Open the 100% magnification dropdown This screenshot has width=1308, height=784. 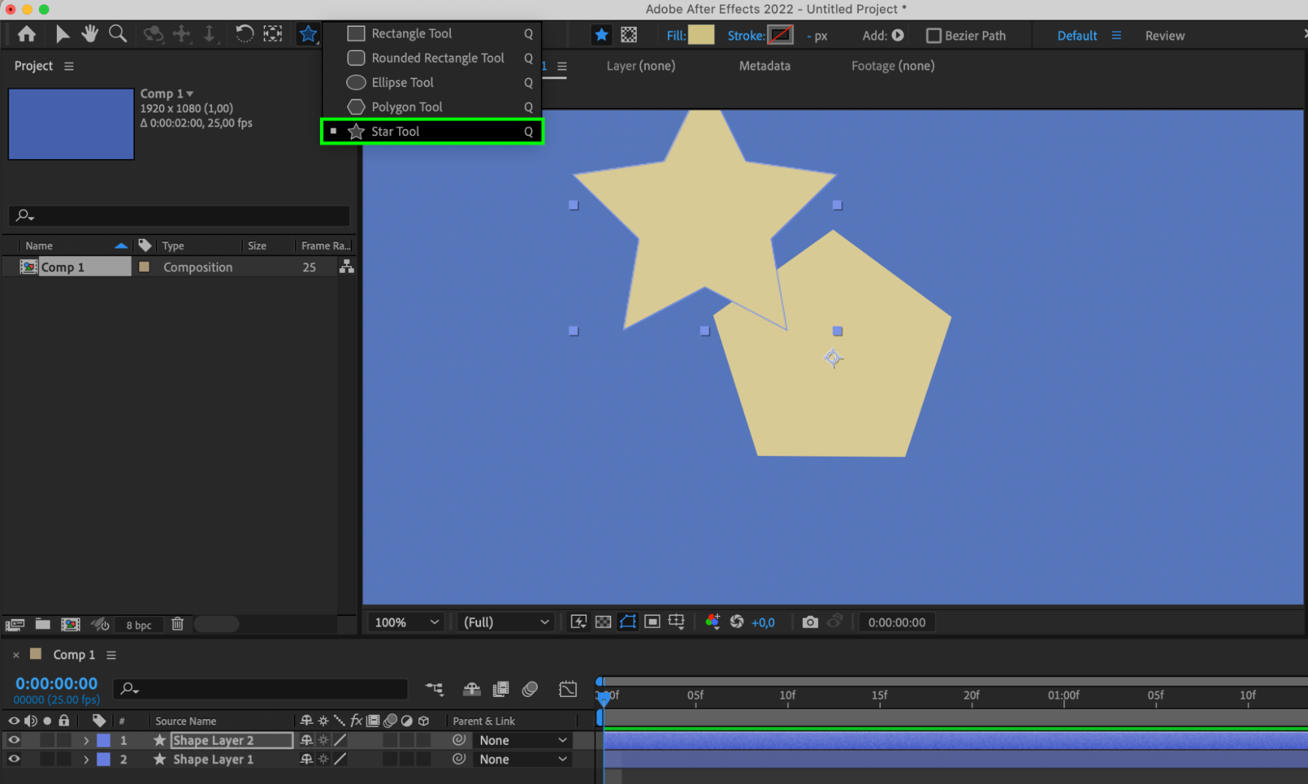click(x=406, y=622)
